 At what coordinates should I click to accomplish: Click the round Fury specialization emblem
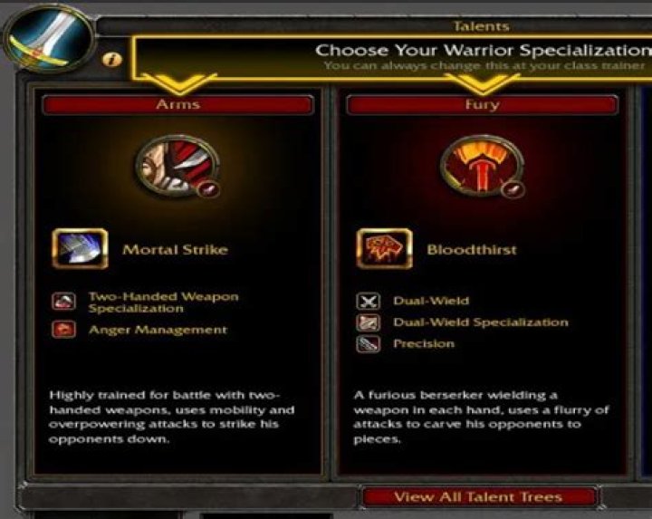[483, 167]
